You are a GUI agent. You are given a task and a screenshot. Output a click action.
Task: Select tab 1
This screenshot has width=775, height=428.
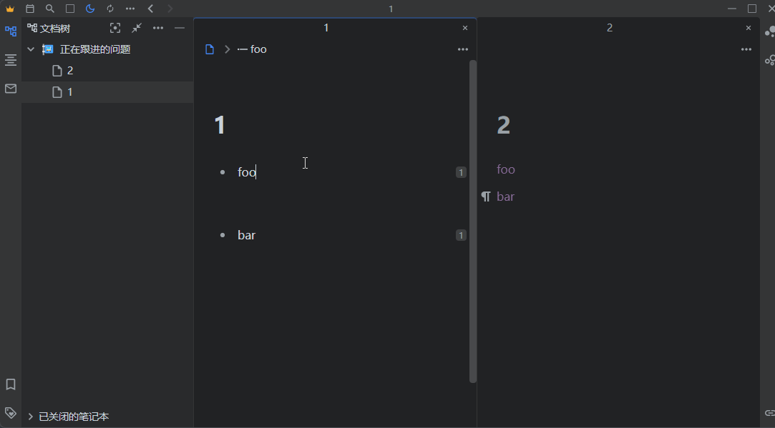click(x=326, y=27)
